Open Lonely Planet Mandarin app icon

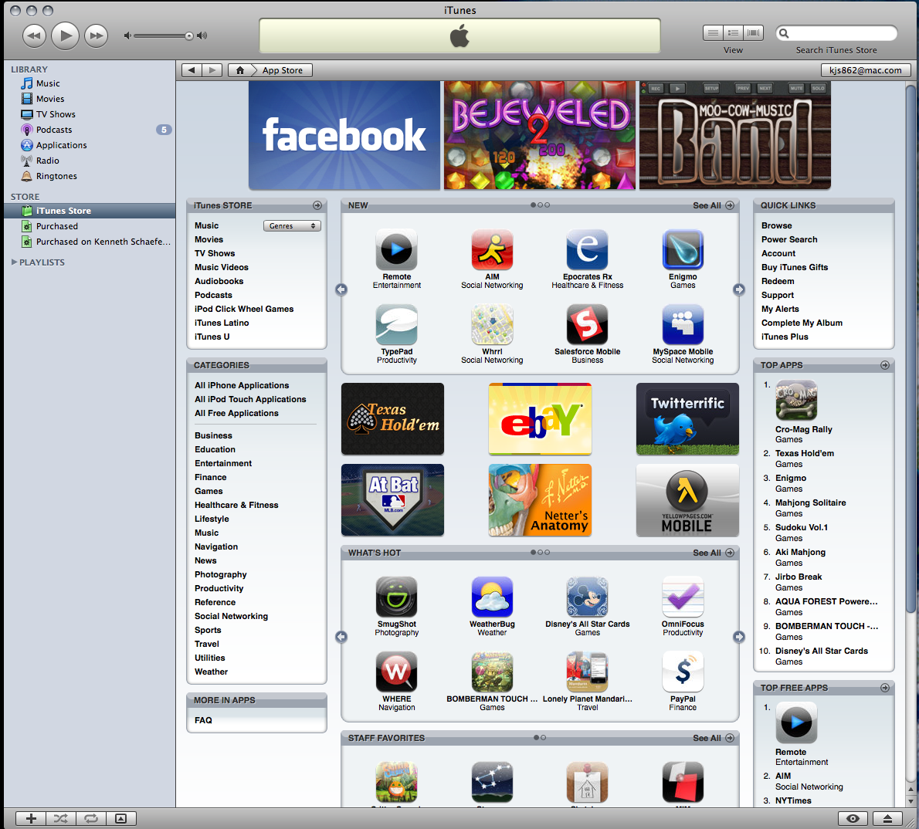tap(587, 672)
